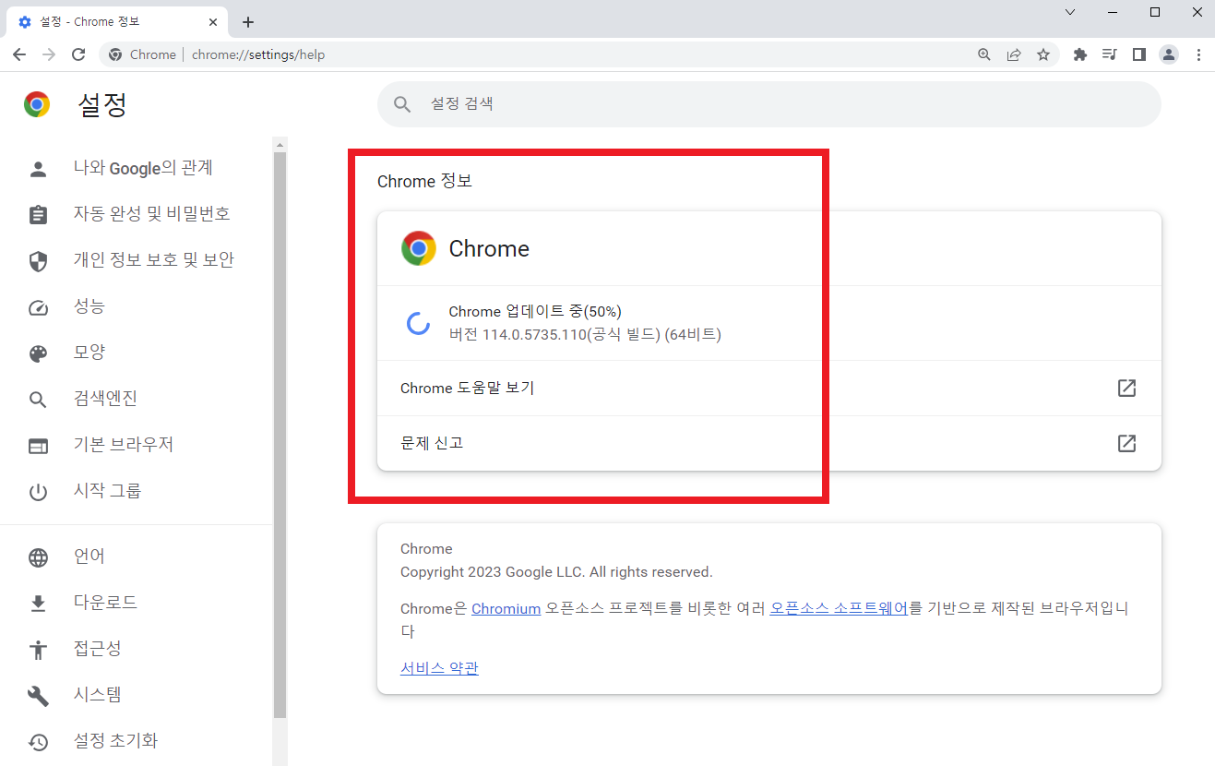
Task: Reload the page with the refresh icon
Action: pos(78,54)
